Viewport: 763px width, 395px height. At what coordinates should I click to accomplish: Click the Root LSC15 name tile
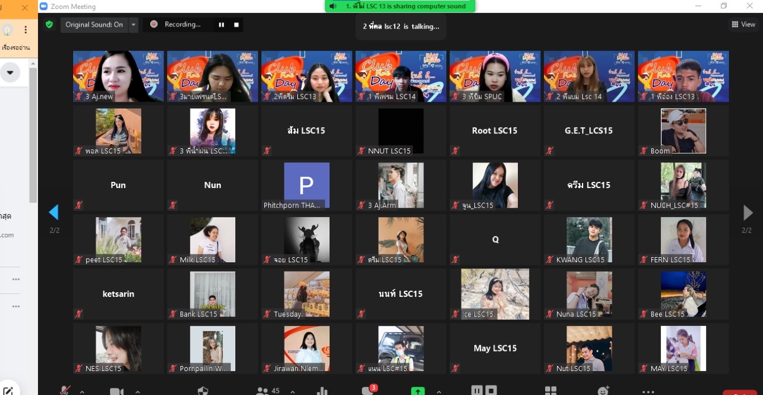495,131
